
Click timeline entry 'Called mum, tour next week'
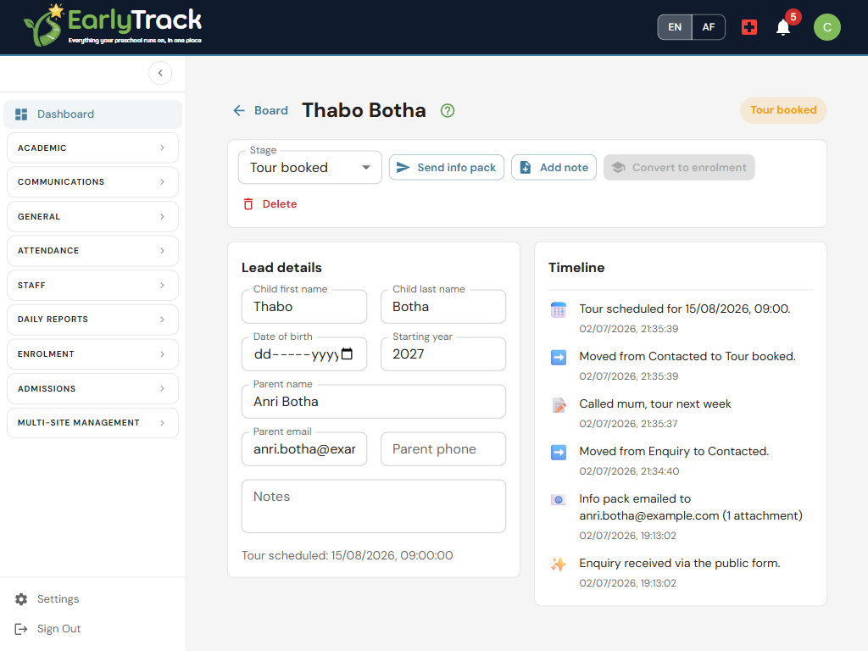tap(655, 404)
